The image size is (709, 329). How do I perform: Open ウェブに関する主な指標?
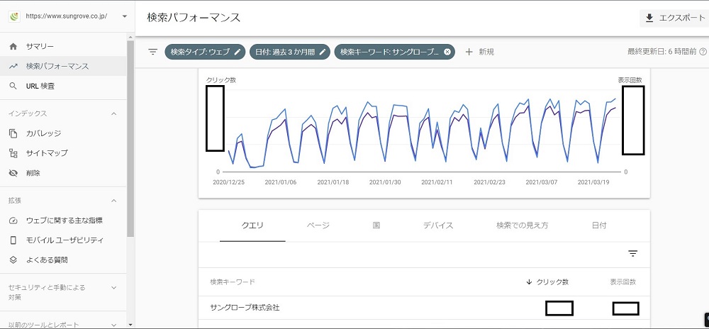[x=63, y=221]
